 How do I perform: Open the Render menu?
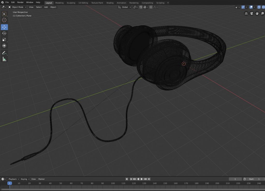point(20,2)
